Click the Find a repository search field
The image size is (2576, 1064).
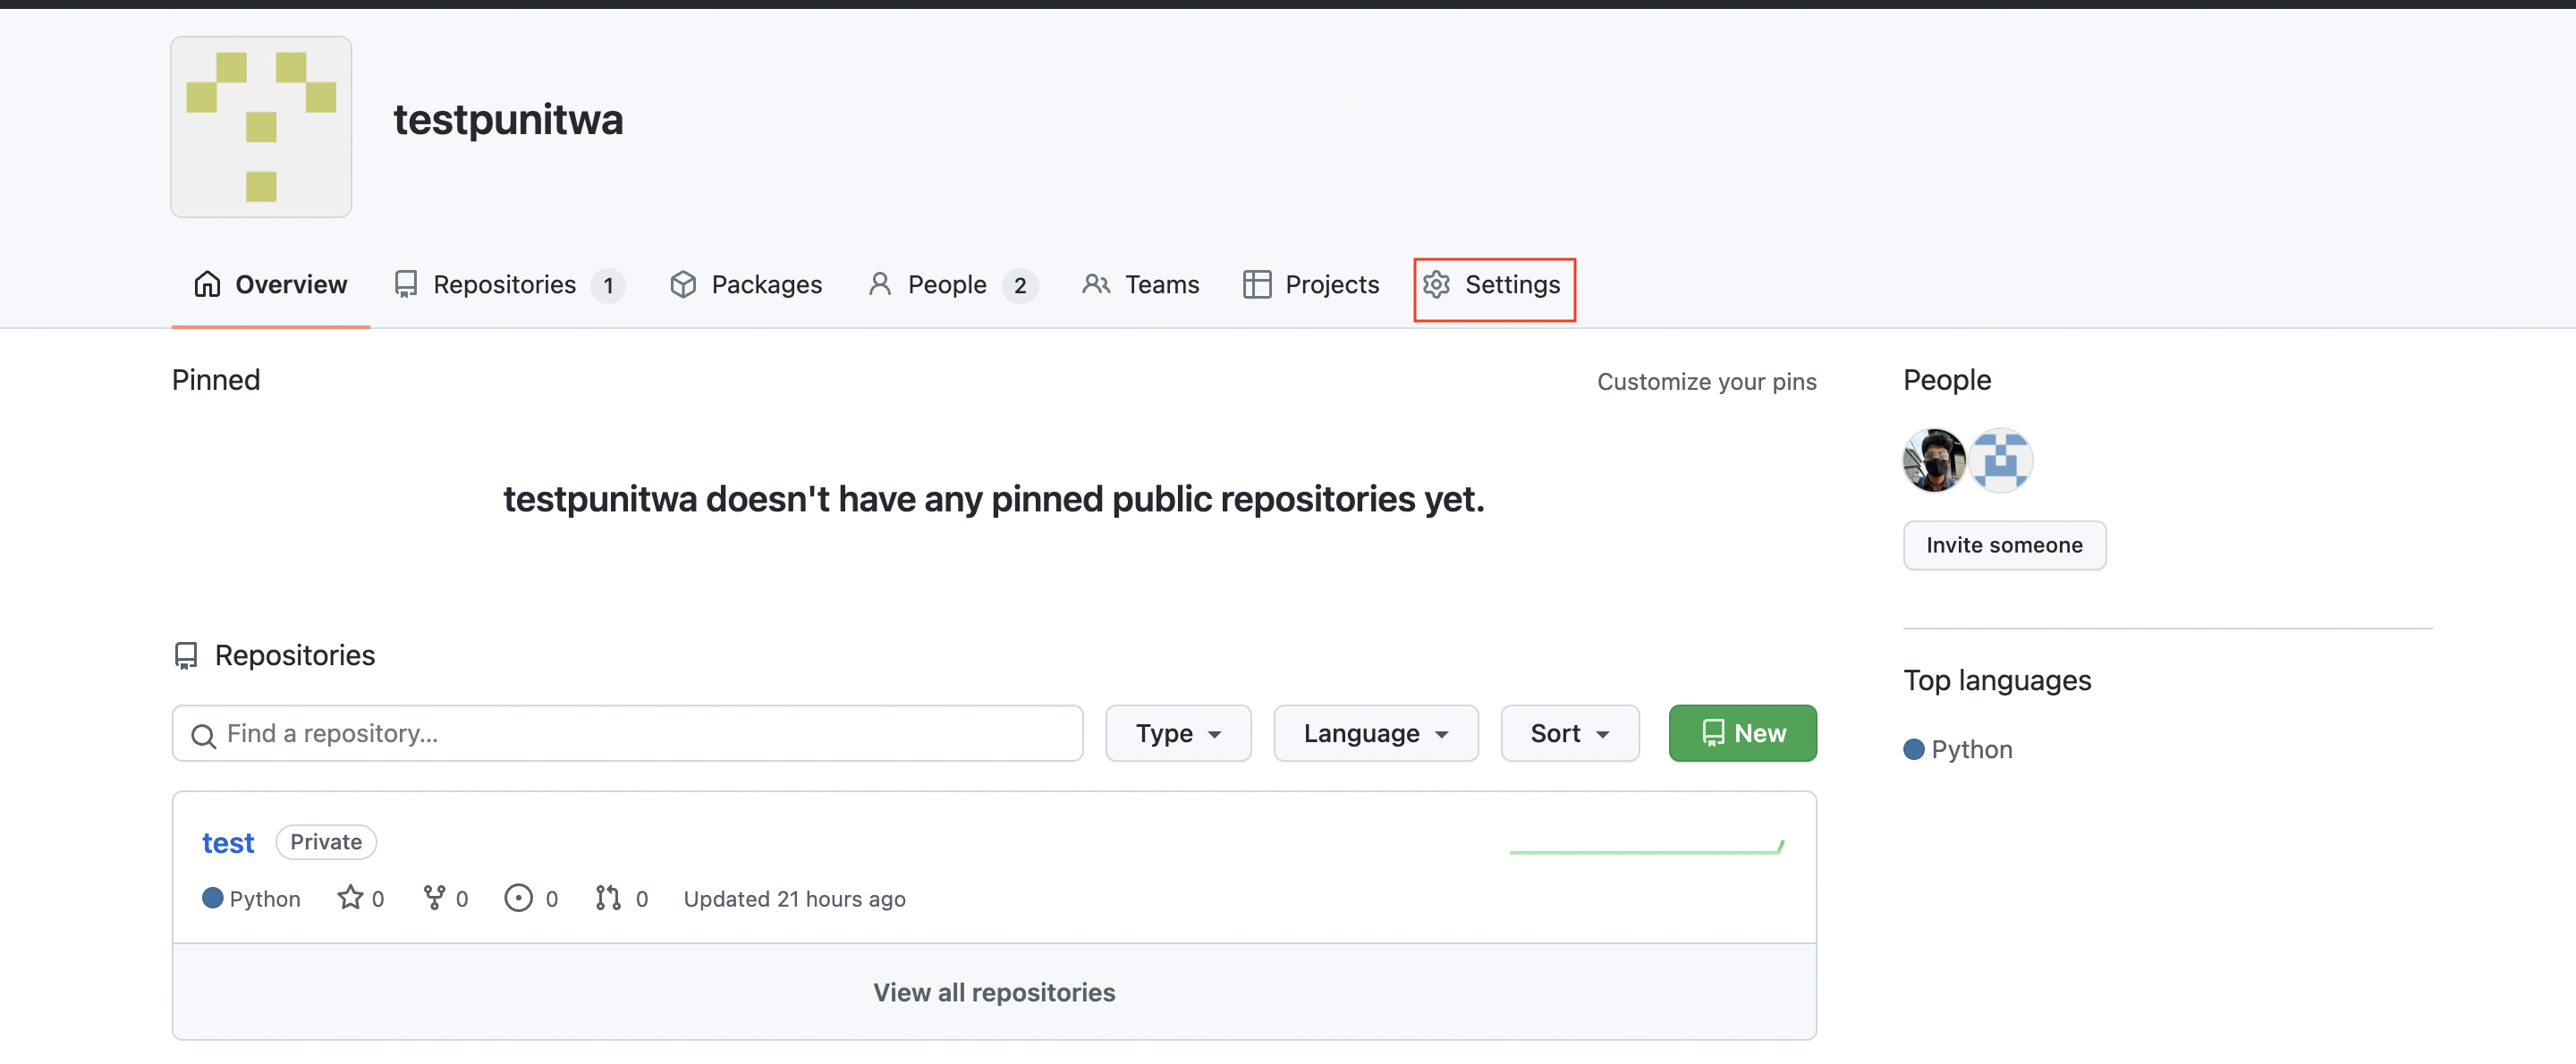627,733
